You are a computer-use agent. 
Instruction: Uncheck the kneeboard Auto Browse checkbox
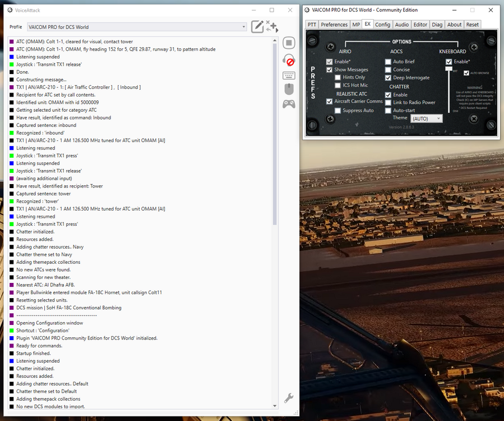(x=466, y=73)
